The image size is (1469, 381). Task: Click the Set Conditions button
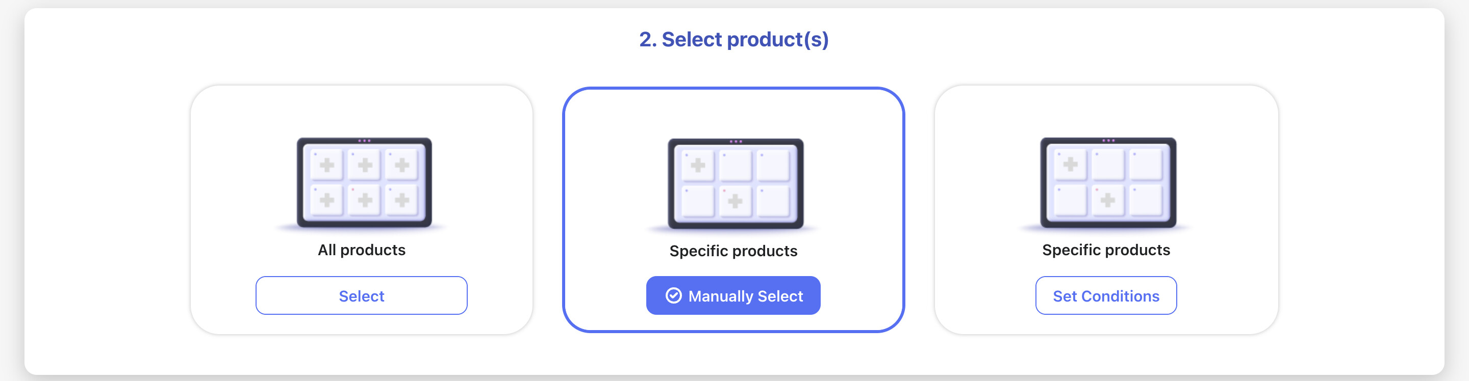coord(1105,295)
